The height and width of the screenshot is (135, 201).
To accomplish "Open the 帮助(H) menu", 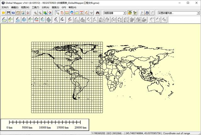I will pyautogui.click(x=73, y=8).
